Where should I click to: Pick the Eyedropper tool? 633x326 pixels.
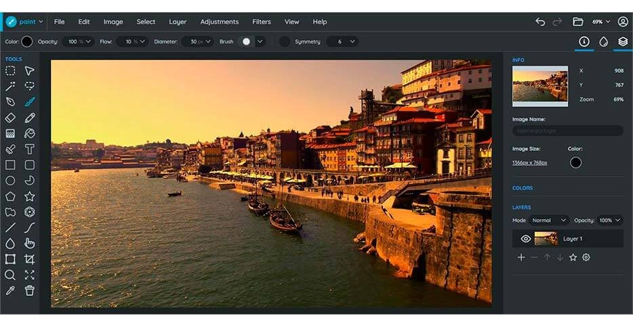(10, 290)
